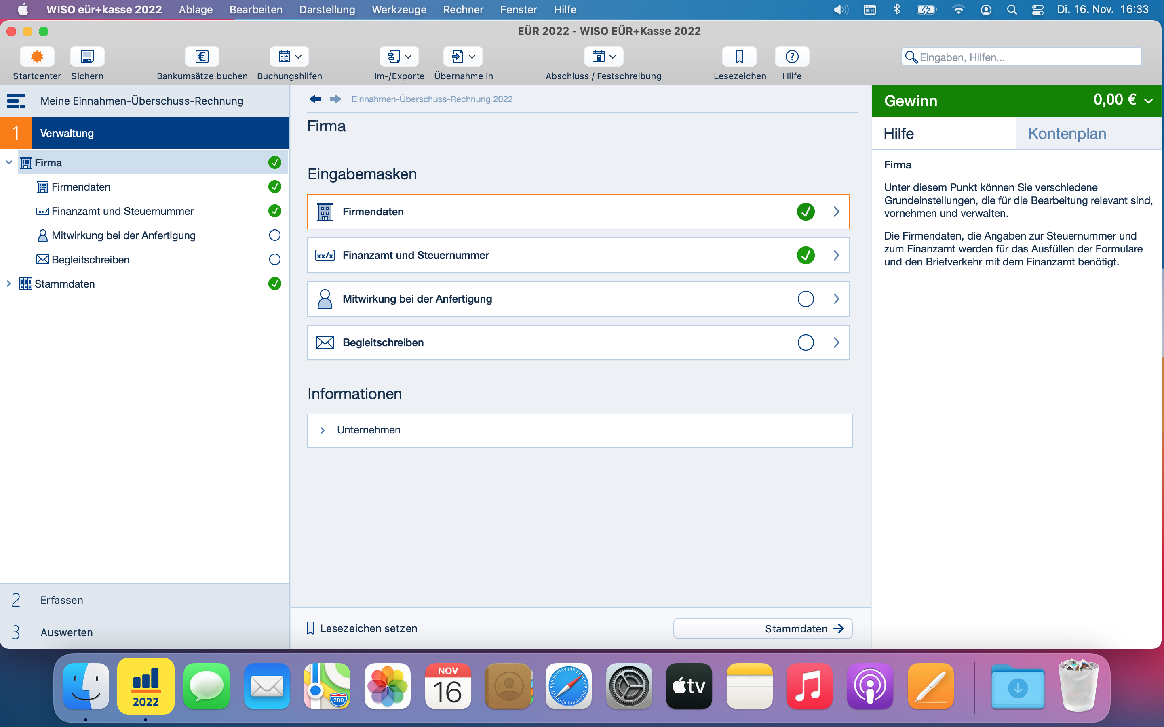Image resolution: width=1164 pixels, height=727 pixels.
Task: Click the Einnahmen-Überschuss-Rechnung 2022 breadcrumb
Action: click(x=432, y=99)
